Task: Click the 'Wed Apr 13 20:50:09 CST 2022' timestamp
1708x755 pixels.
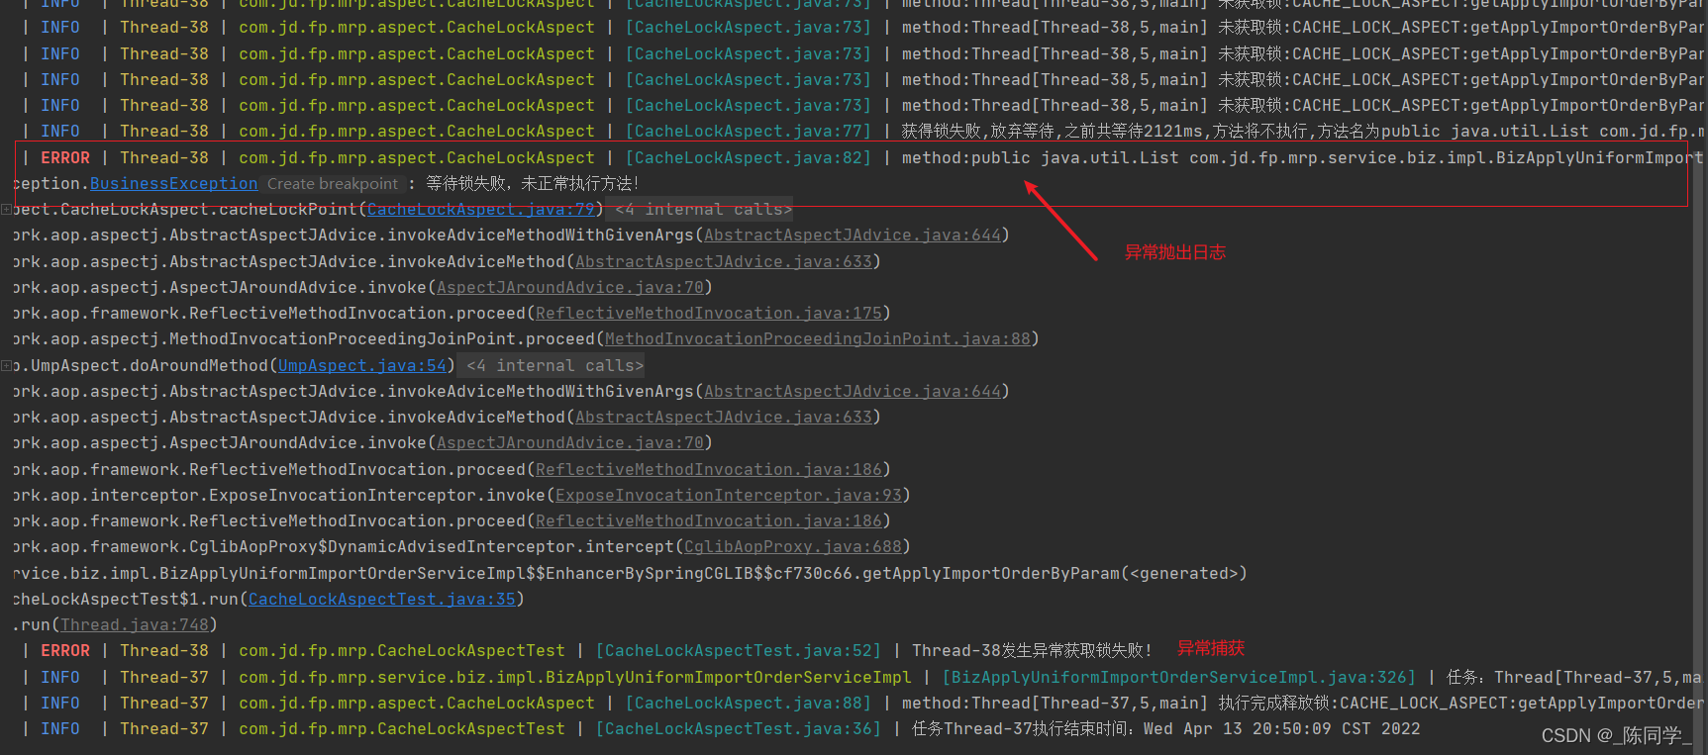Action: (1282, 729)
